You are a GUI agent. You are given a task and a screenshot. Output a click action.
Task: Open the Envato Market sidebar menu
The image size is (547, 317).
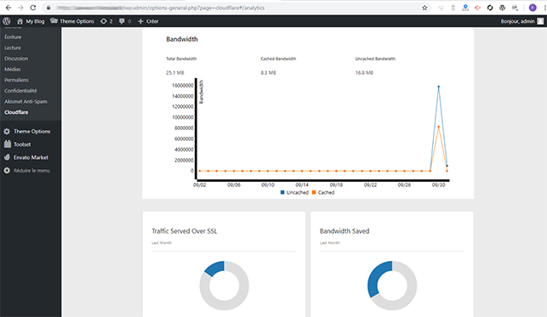31,157
